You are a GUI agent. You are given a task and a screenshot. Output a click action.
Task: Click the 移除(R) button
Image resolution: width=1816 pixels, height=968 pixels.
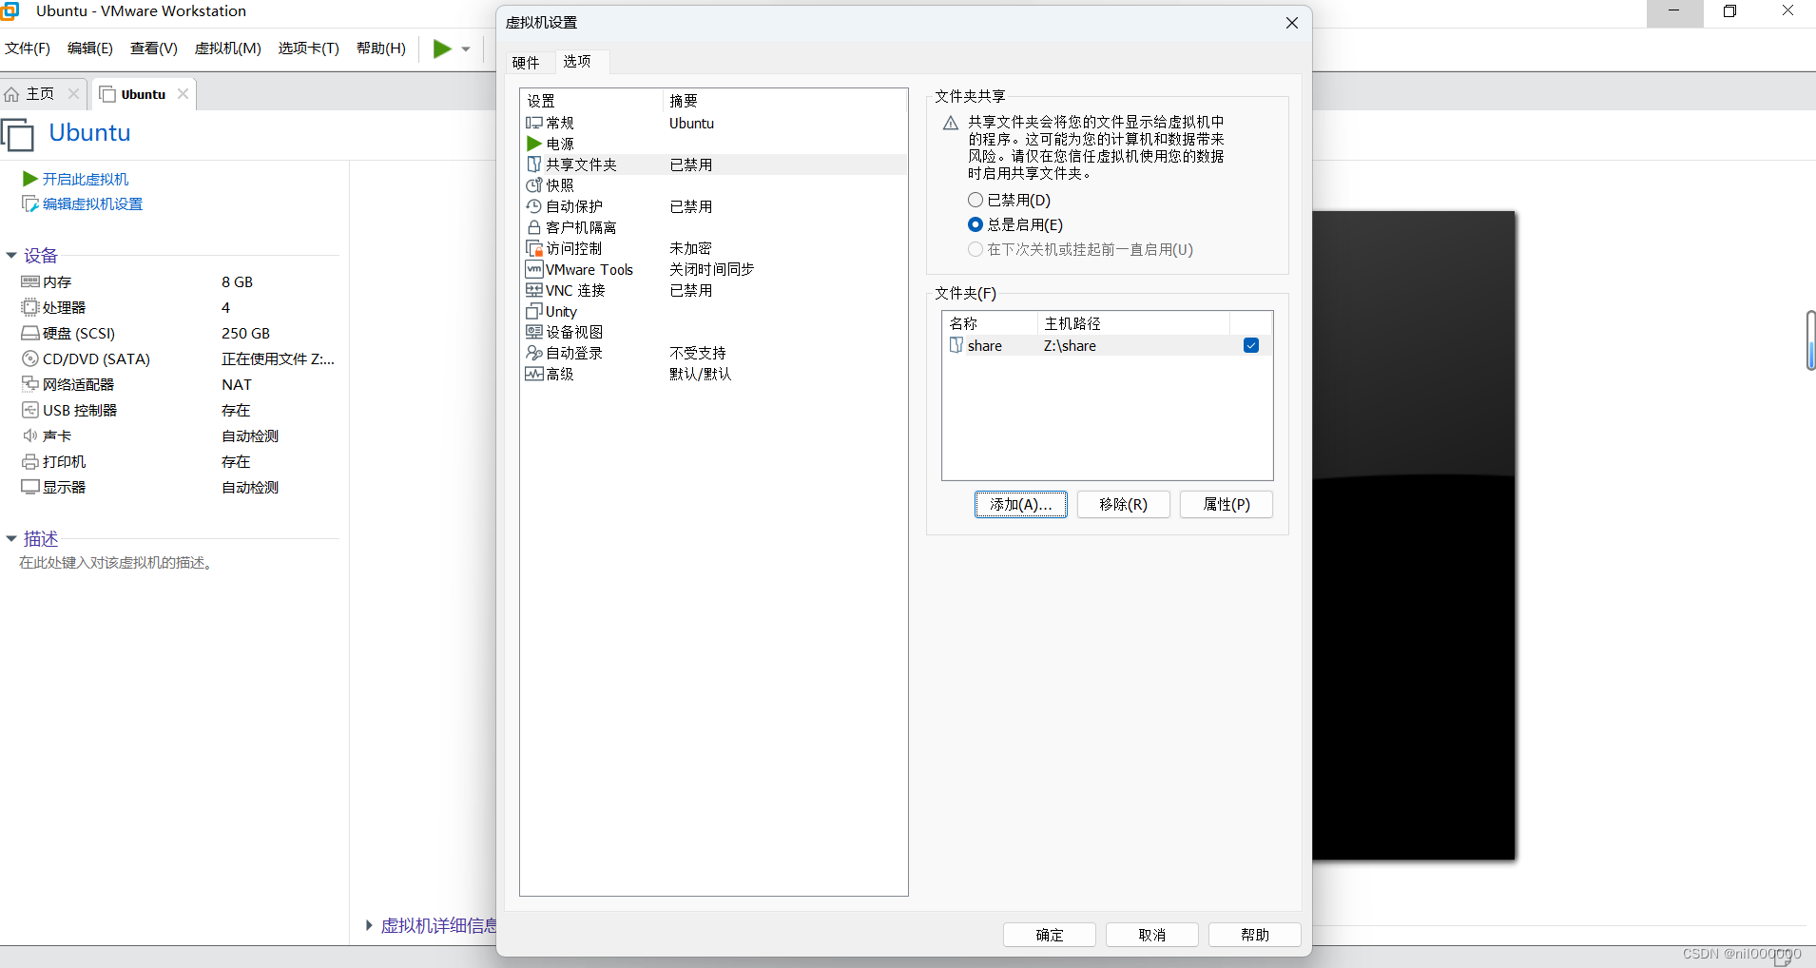(1124, 505)
